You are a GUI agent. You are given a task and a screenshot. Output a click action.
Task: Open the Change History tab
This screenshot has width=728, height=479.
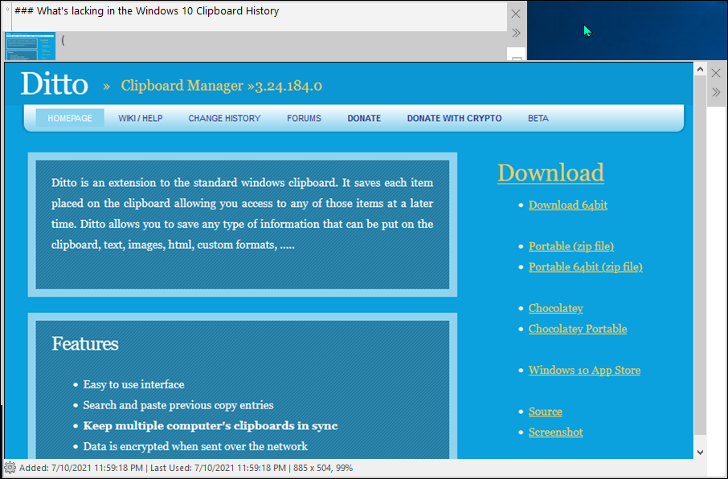tap(224, 118)
